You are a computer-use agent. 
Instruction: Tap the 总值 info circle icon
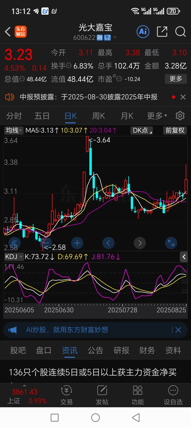pos(22,79)
